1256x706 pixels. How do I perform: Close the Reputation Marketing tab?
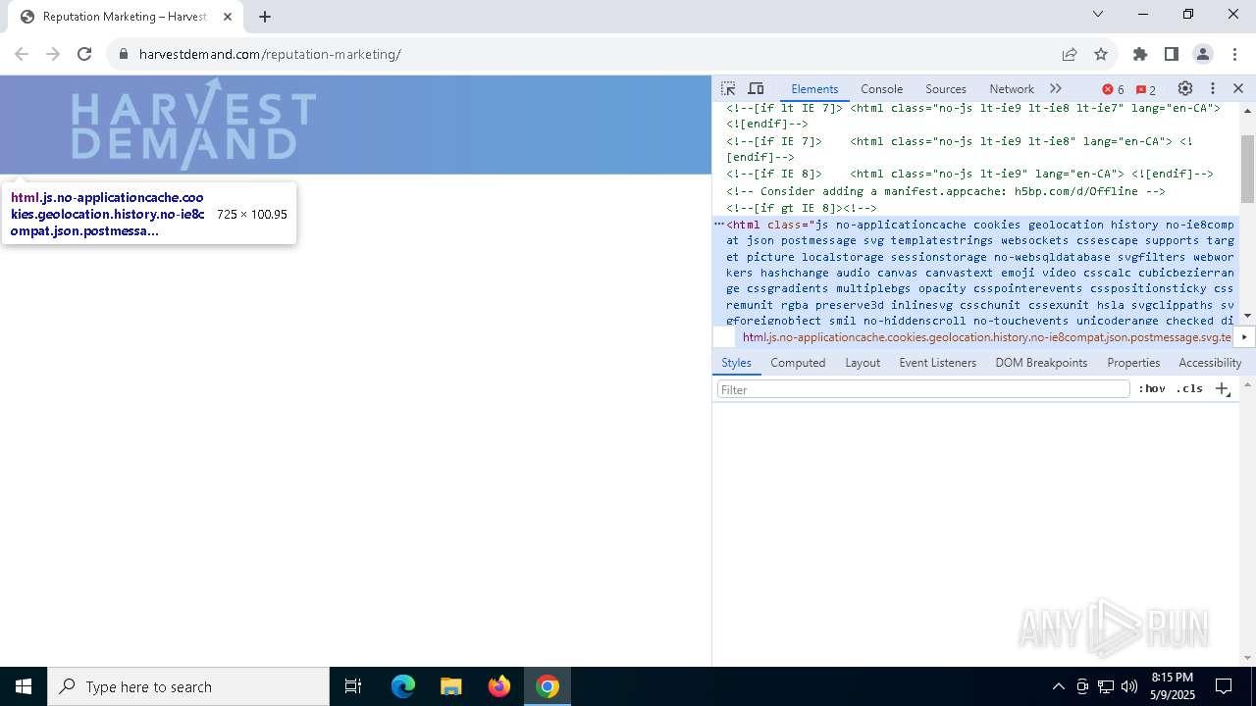click(x=228, y=17)
